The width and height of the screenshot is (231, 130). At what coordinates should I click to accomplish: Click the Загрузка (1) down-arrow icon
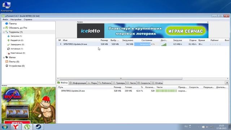point(8,36)
